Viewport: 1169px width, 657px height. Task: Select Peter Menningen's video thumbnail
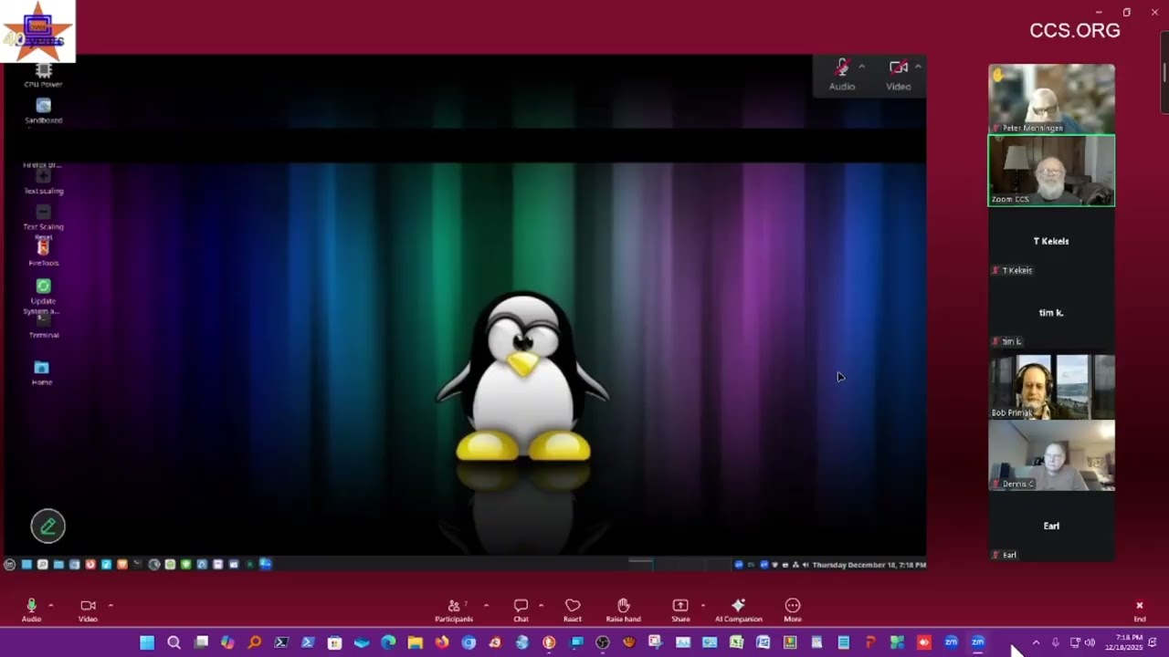1051,99
